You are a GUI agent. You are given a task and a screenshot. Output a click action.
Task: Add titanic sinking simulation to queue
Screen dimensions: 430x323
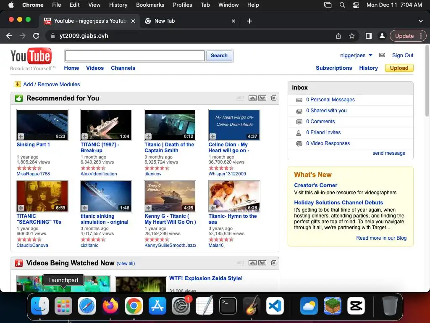click(x=85, y=208)
